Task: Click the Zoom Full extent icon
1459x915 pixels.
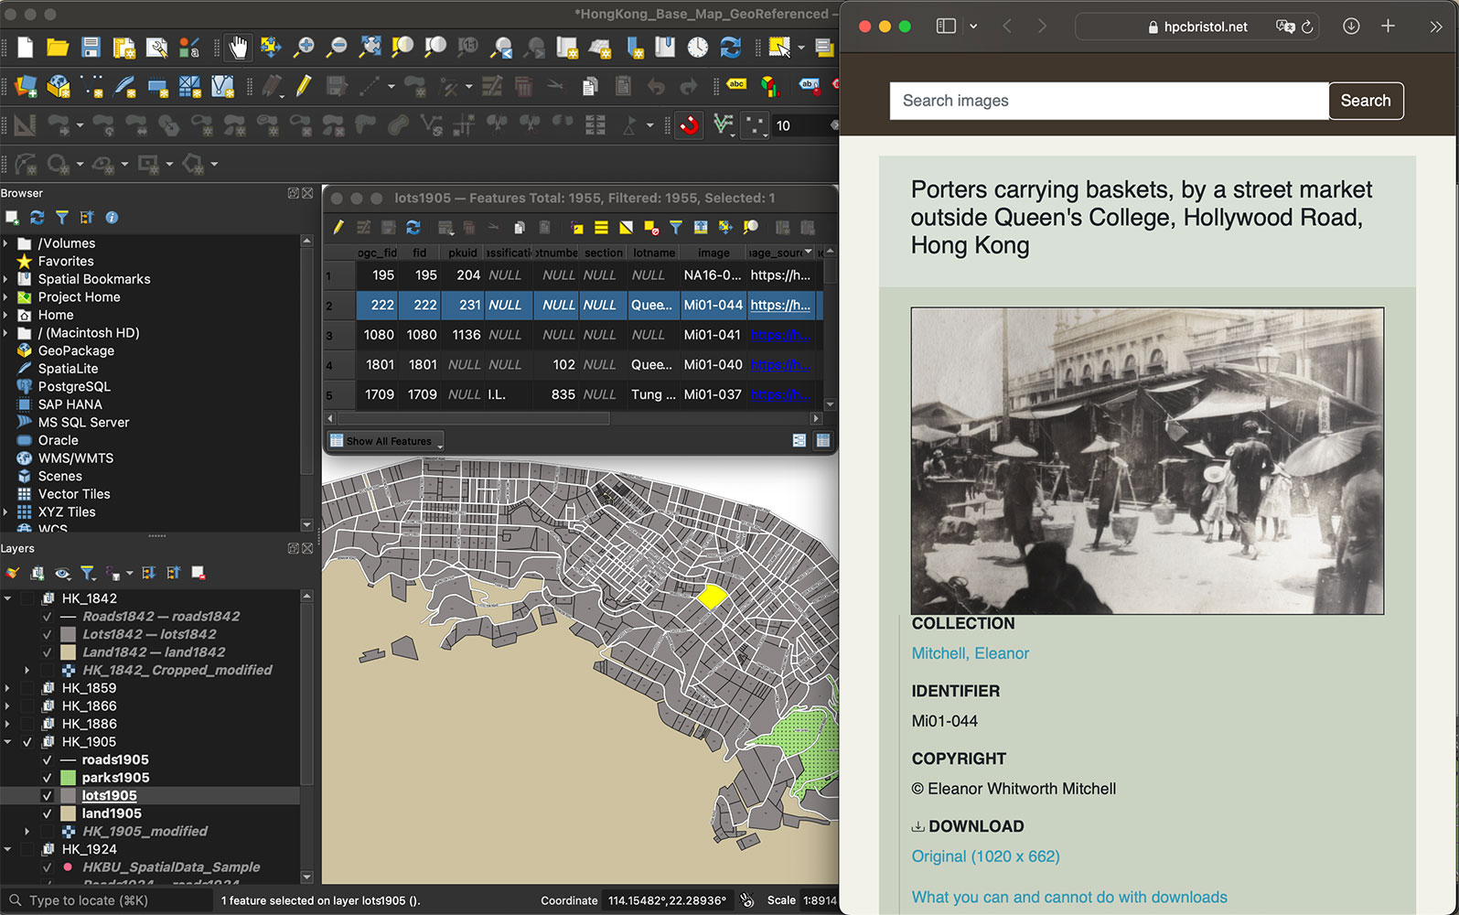Action: [x=370, y=48]
